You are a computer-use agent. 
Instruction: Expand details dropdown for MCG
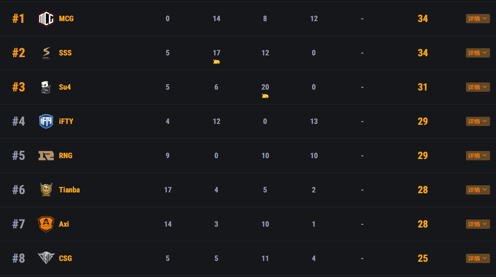click(477, 19)
